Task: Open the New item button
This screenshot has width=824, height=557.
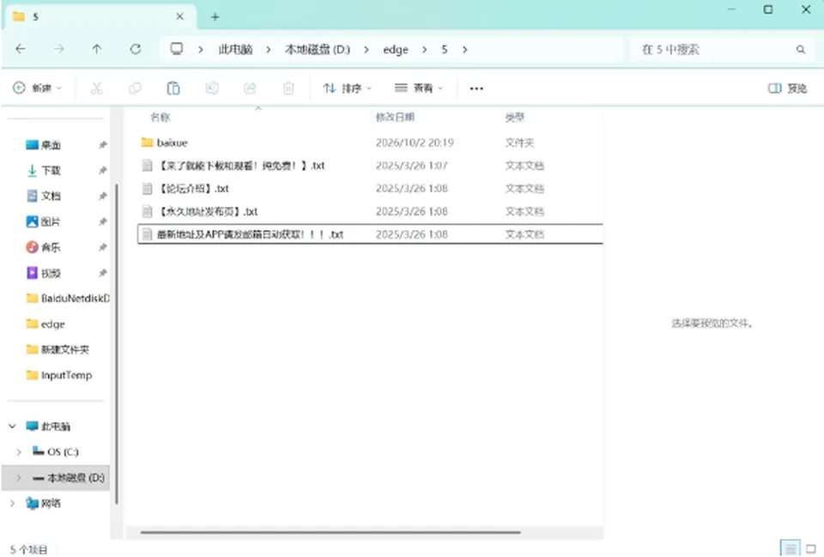Action: (37, 88)
